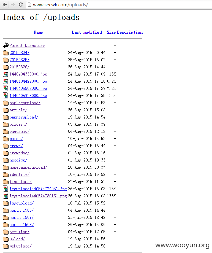Open the petition/ directory

(x=20, y=232)
